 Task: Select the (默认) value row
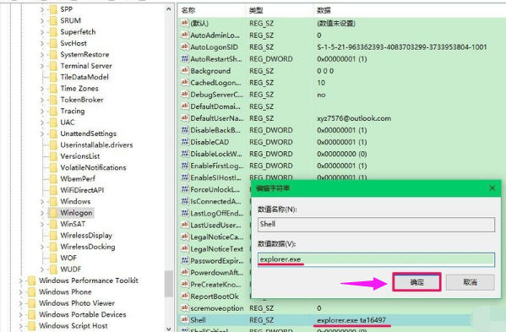click(342, 23)
